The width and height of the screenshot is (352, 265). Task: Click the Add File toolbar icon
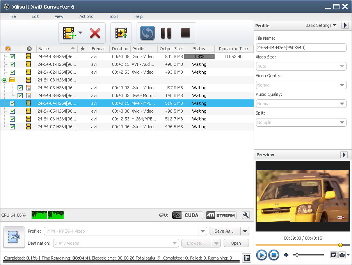pyautogui.click(x=69, y=33)
